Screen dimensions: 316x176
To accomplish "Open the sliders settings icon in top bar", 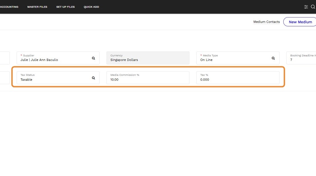I will point(306,7).
